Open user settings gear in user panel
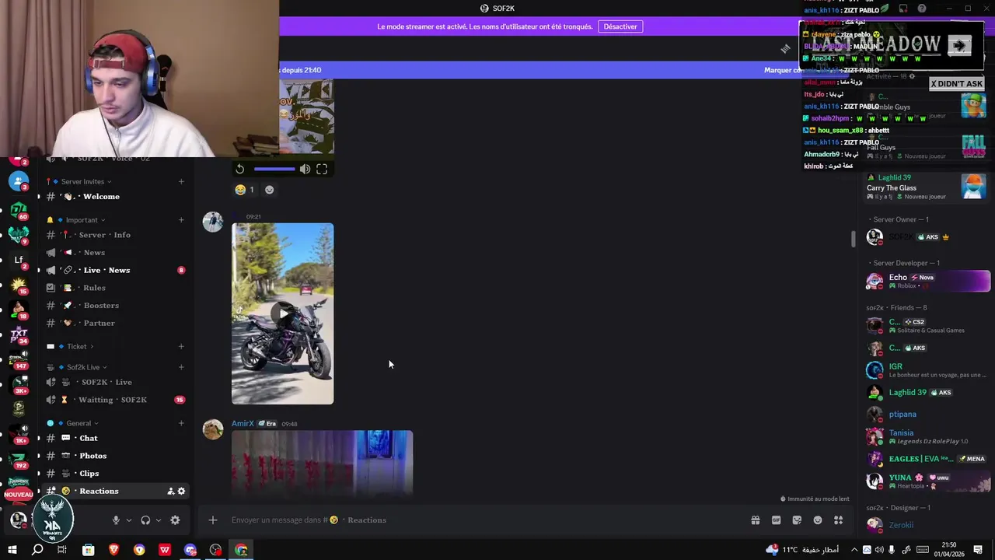Screen dimensions: 995x560 [x=175, y=520]
